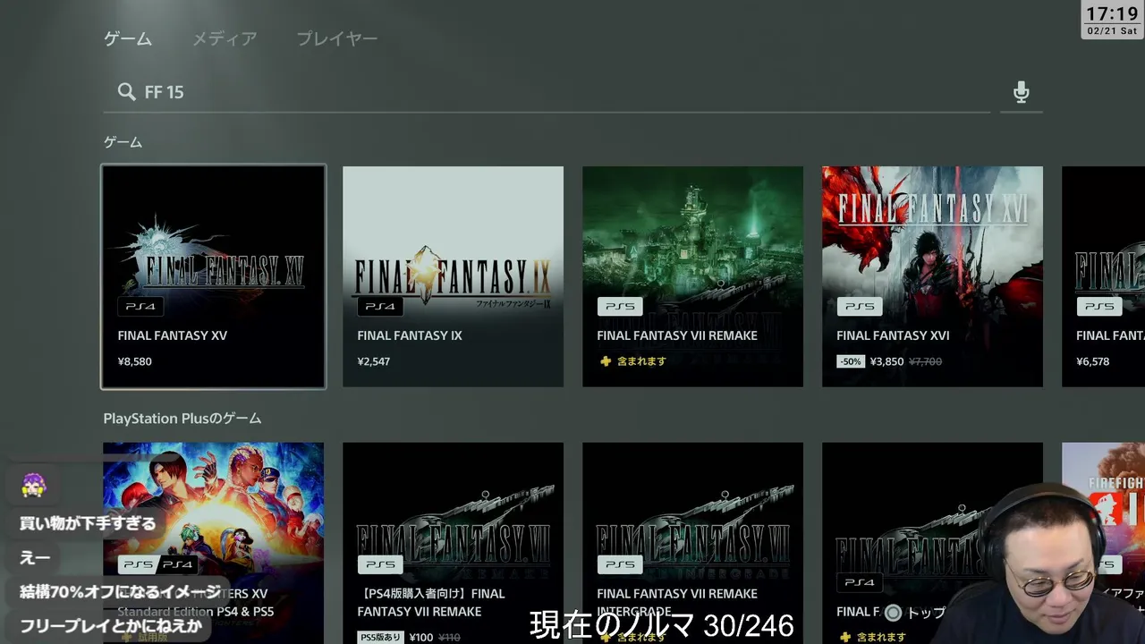Screen dimensions: 1145x644
Task: Click PS4 badge on FINAL FANTASY IX
Action: click(x=380, y=307)
